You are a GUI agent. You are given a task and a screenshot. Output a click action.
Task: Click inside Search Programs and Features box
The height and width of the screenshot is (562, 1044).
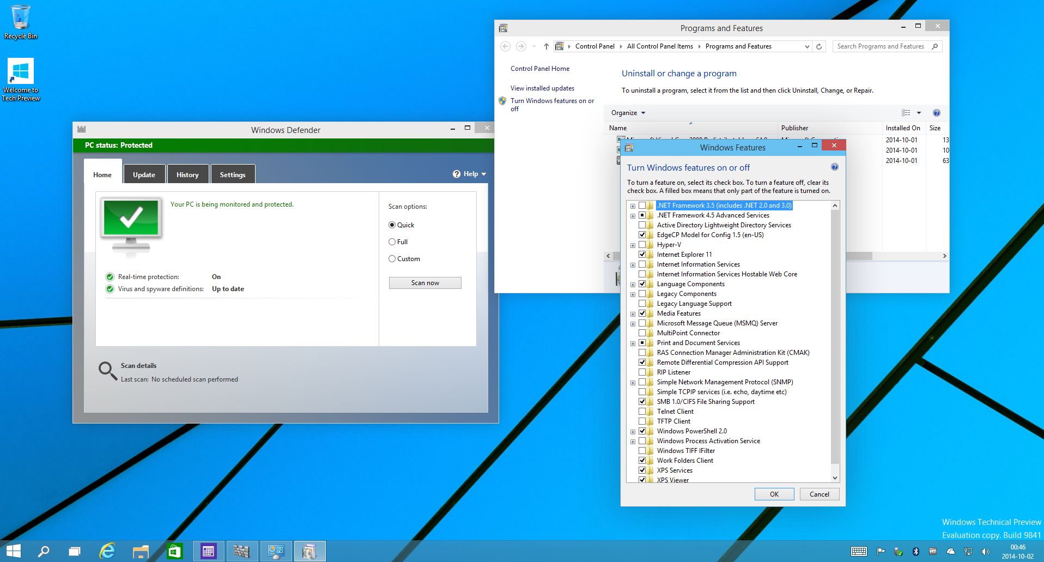[880, 46]
